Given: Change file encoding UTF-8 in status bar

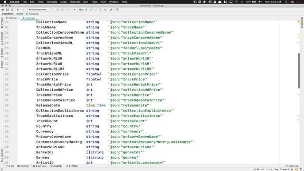Looking at the screenshot, I should [x=269, y=169].
